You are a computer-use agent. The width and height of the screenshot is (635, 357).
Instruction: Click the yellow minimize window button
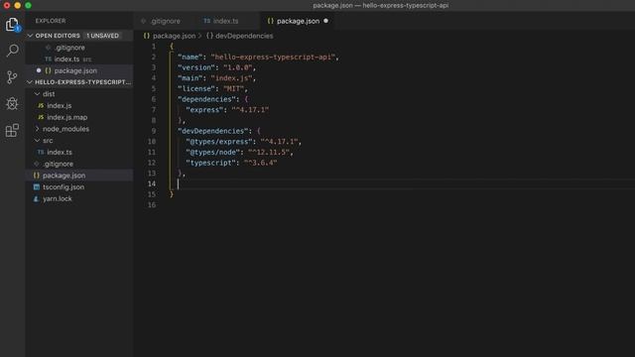coord(18,5)
